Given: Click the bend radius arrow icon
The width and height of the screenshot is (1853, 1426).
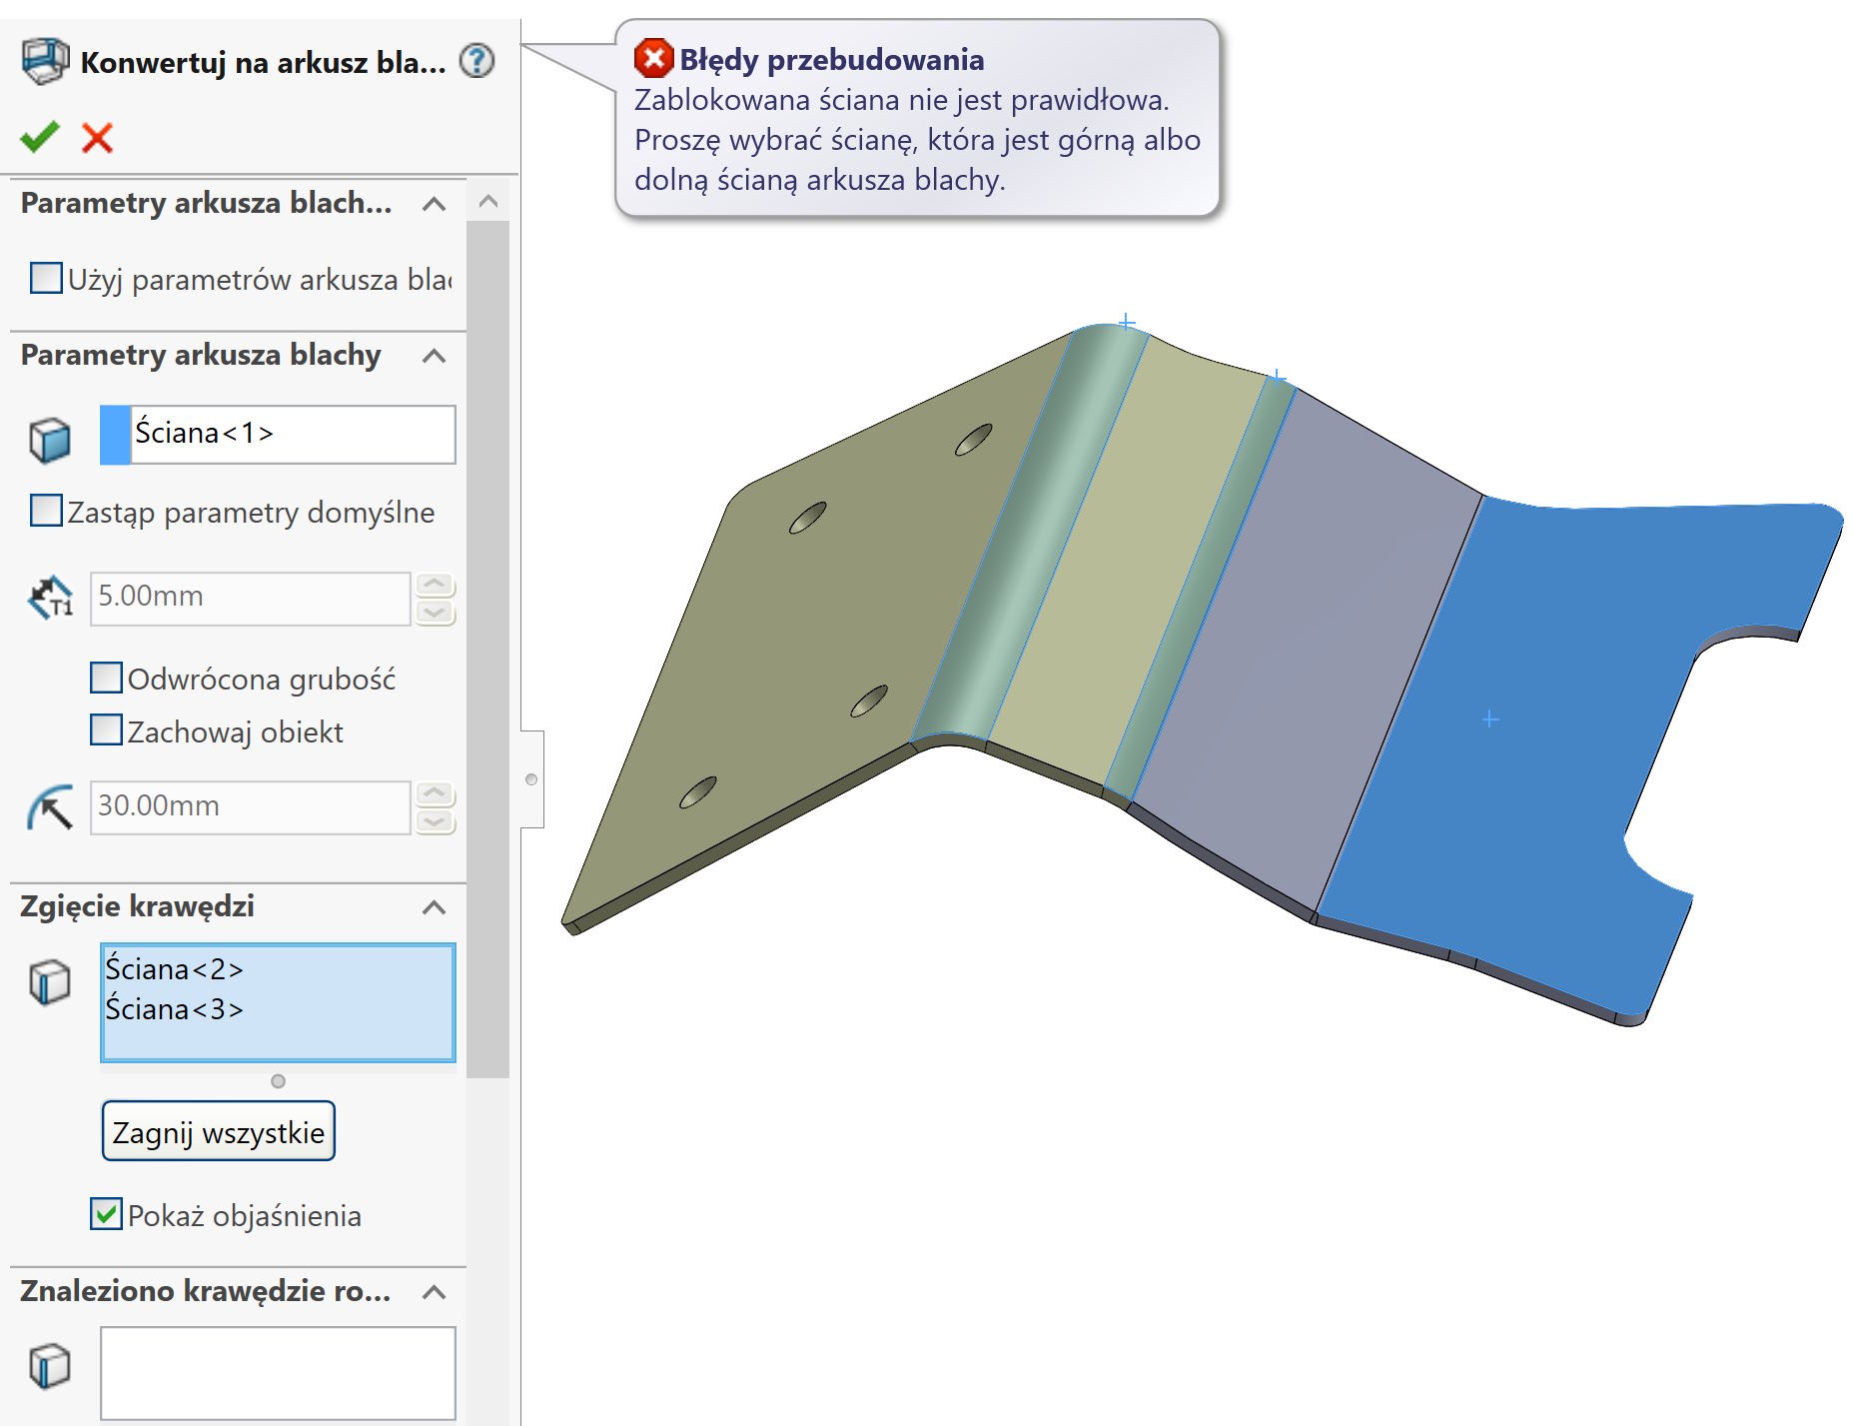Looking at the screenshot, I should (50, 806).
